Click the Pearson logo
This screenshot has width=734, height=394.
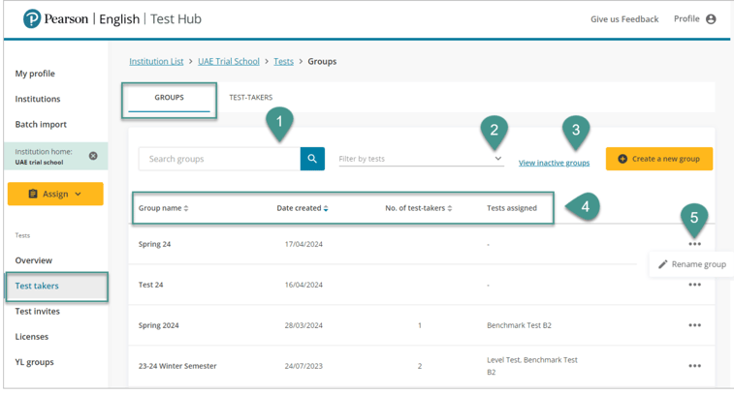(x=32, y=19)
